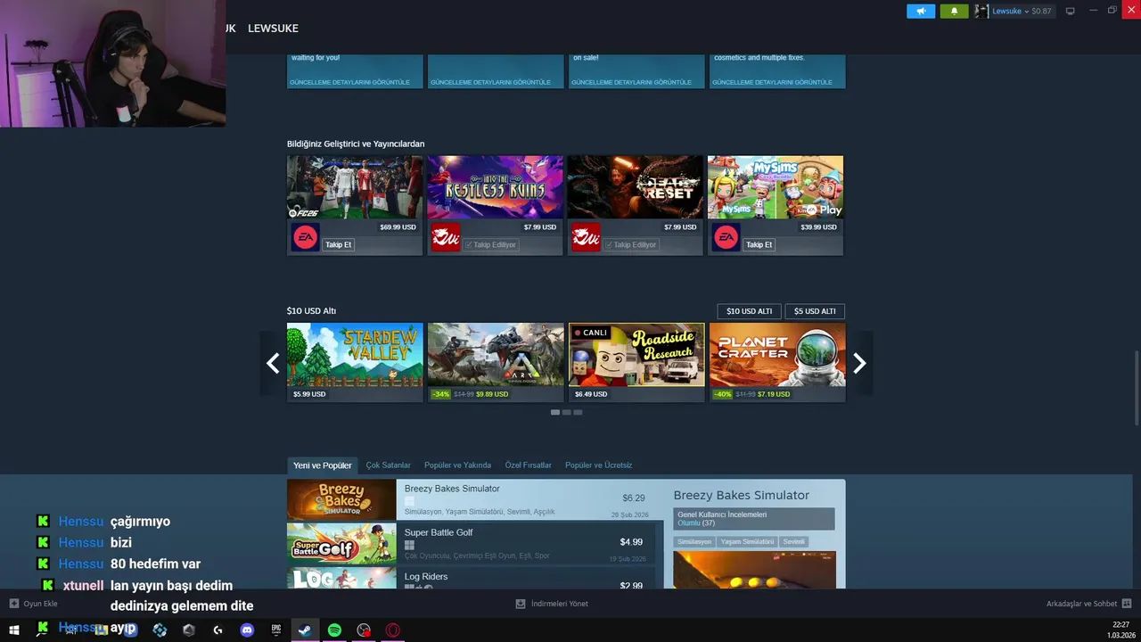Toggle Takip Ediliyor under Dead Reset
The width and height of the screenshot is (1141, 642).
coord(631,244)
